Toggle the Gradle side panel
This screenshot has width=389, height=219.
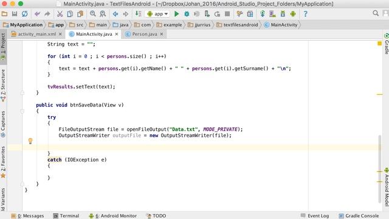tap(387, 44)
